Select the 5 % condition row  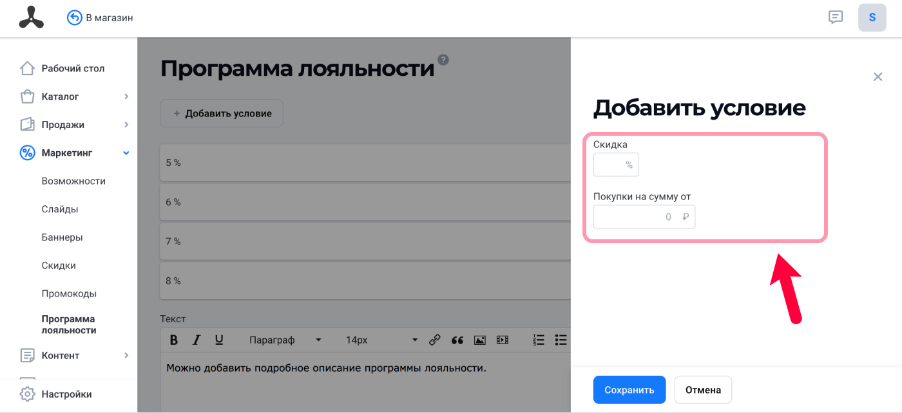(365, 163)
